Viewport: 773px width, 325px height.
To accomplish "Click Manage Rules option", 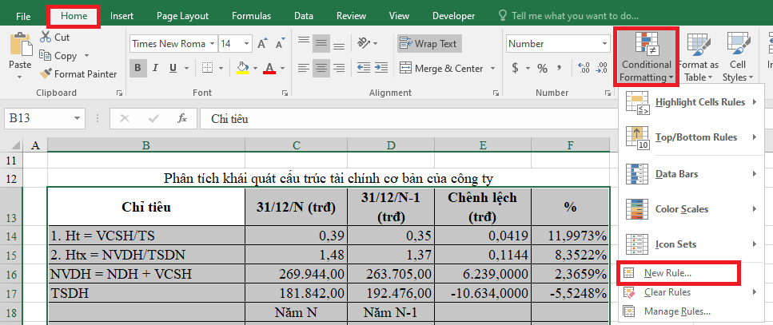I will click(676, 311).
